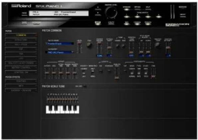The width and height of the screenshot is (198, 140).
Task: Click the Stretch Tune Depth value box
Action: point(131,56)
